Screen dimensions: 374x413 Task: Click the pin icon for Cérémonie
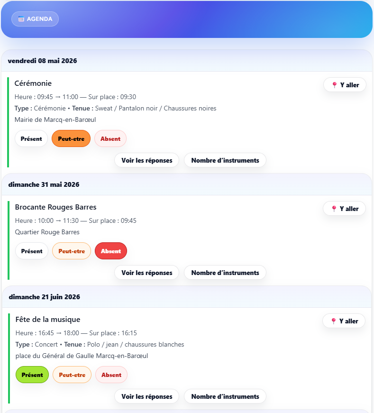point(335,85)
